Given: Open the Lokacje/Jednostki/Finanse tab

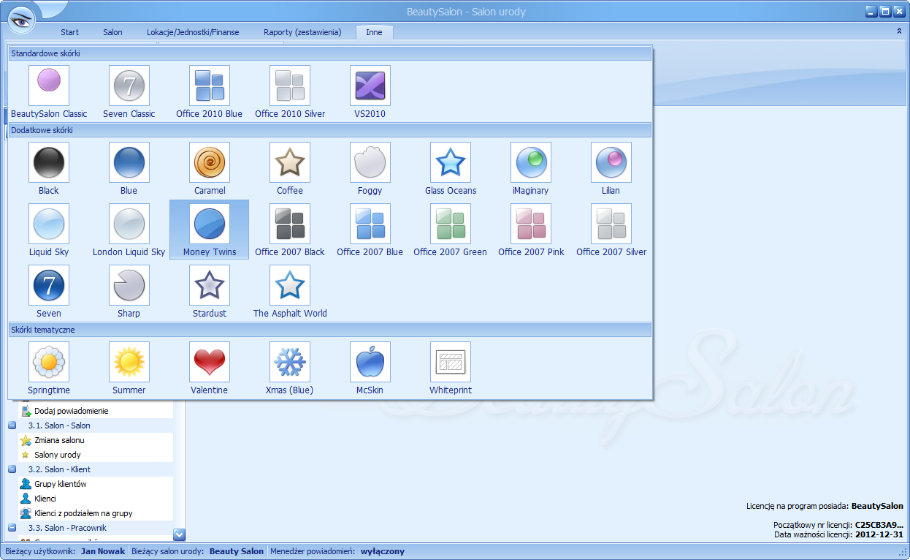Looking at the screenshot, I should (x=193, y=32).
